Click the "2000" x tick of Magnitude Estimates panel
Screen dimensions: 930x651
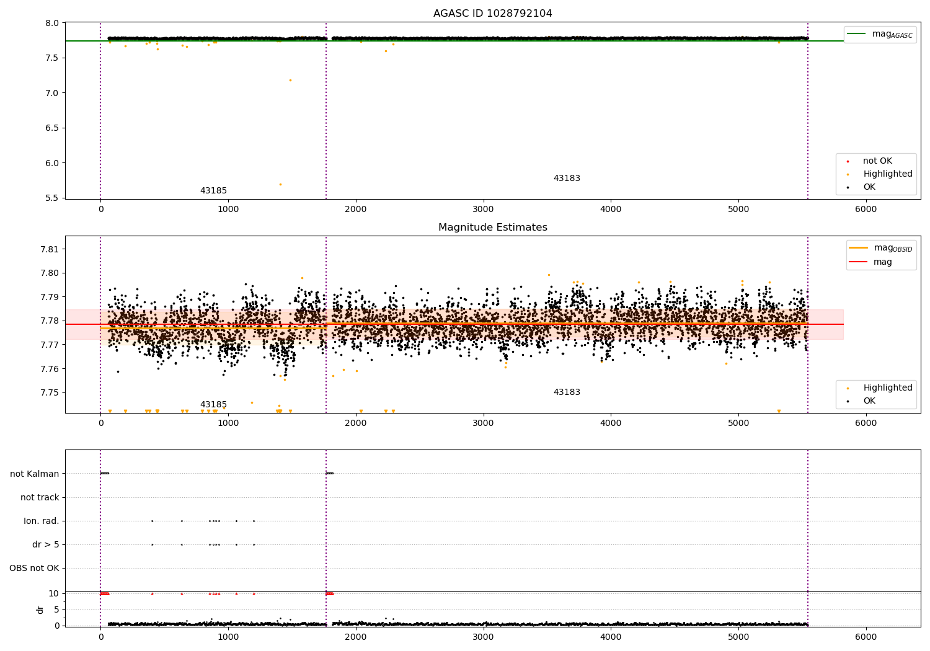(x=355, y=423)
